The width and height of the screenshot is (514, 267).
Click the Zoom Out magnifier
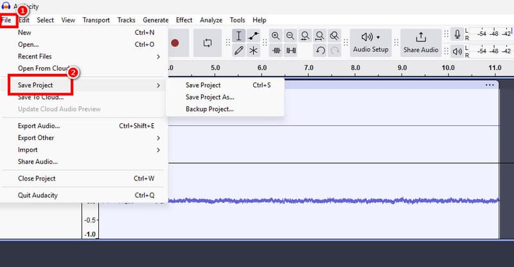290,36
